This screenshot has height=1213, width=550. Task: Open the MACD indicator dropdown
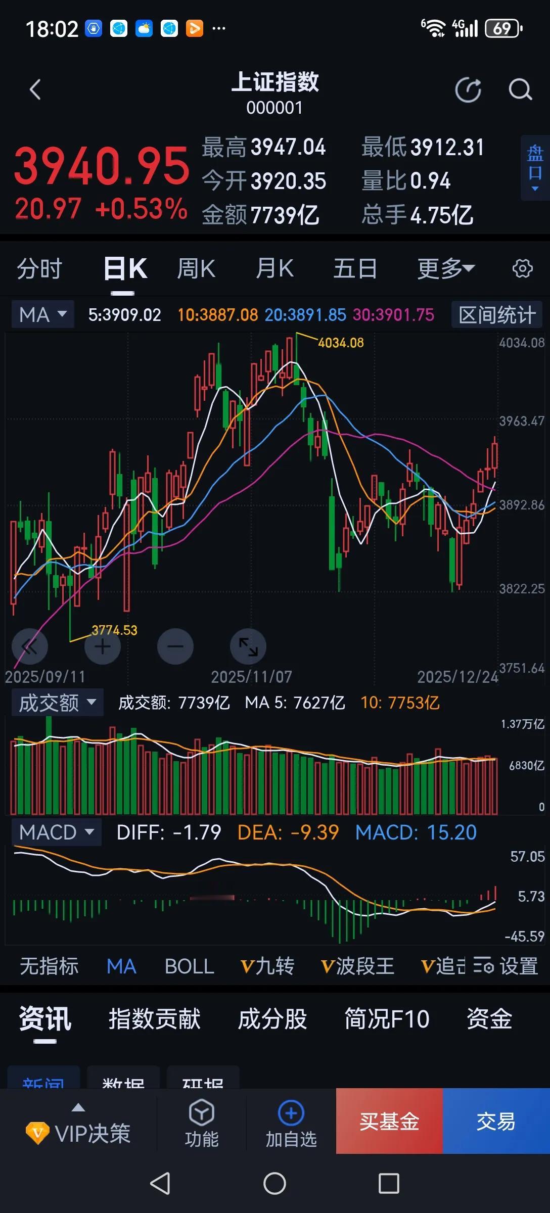(x=57, y=832)
